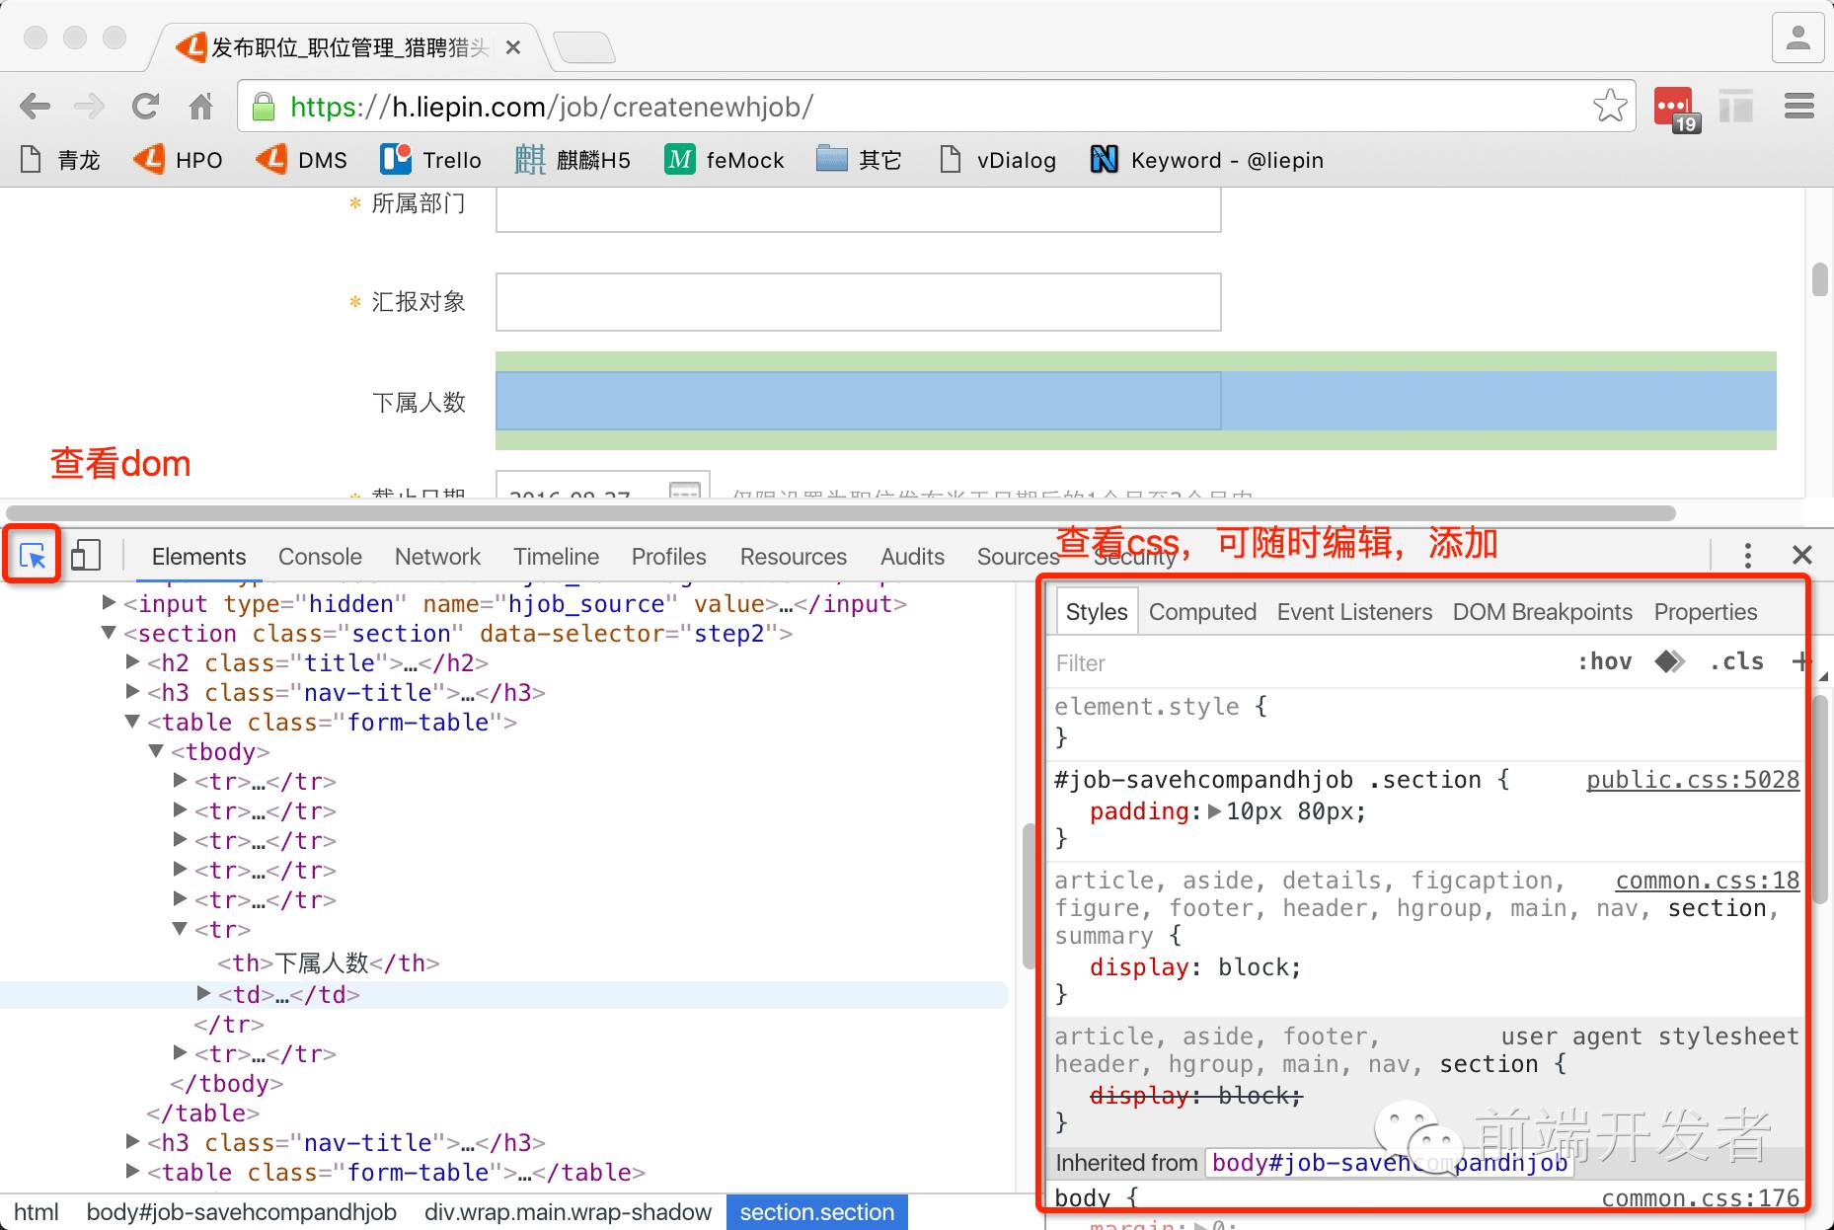Expand the hidden input hjob_source node

pyautogui.click(x=109, y=602)
